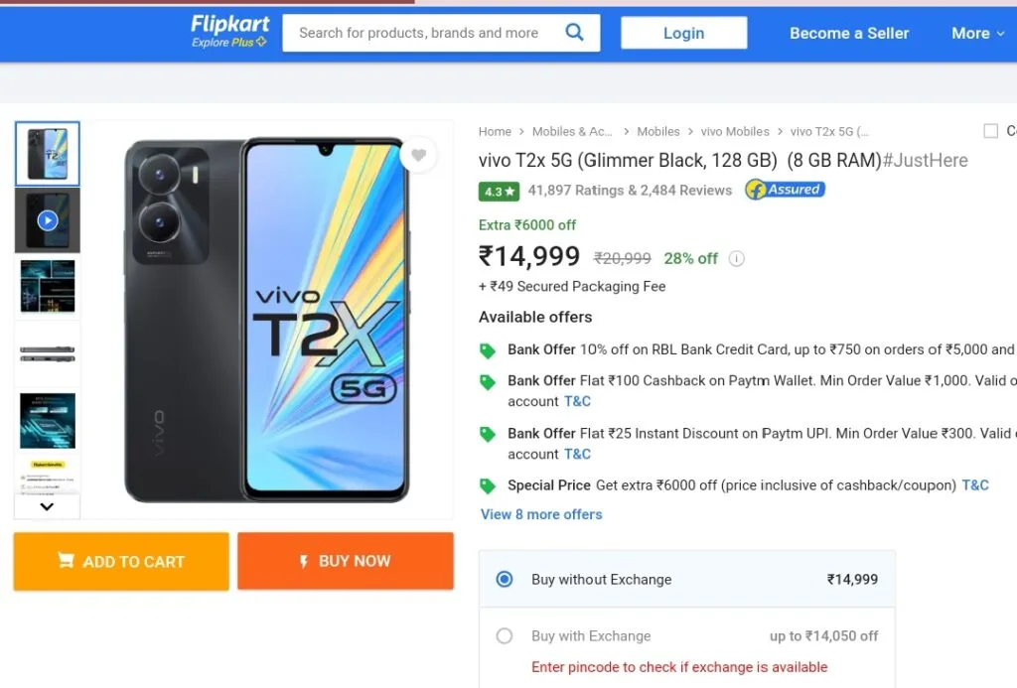The image size is (1017, 688).
Task: Expand the More dropdown in header
Action: (x=978, y=33)
